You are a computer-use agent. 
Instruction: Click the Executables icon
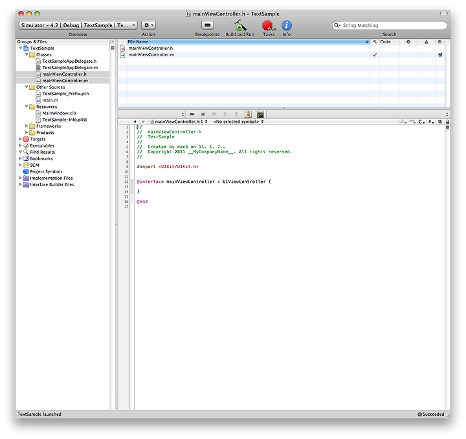click(26, 145)
